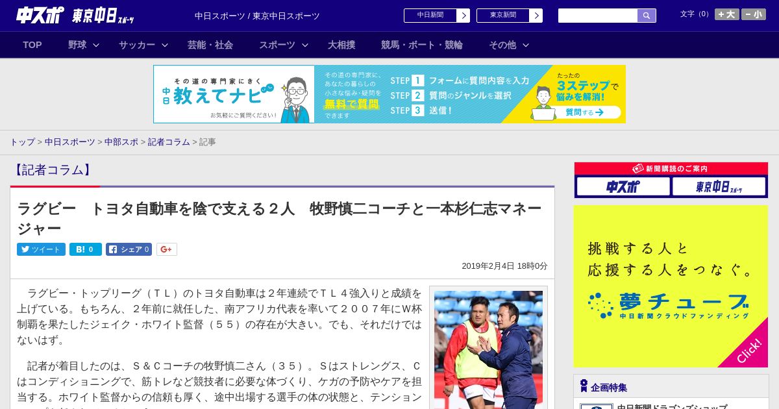779x409 pixels.
Task: Click 東京中日スポーツ subscription button in sidebar
Action: pos(719,187)
